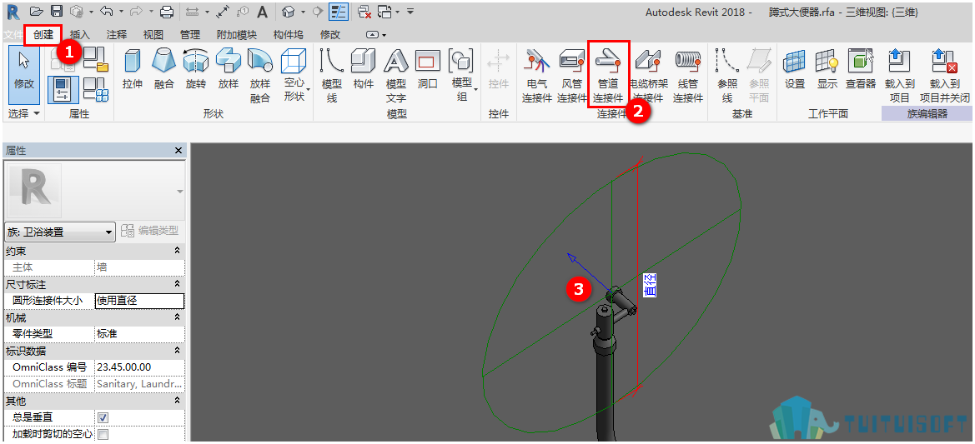The width and height of the screenshot is (975, 444).
Task: Add a 电缆桥架连接件 cable tray connector
Action: click(x=649, y=74)
